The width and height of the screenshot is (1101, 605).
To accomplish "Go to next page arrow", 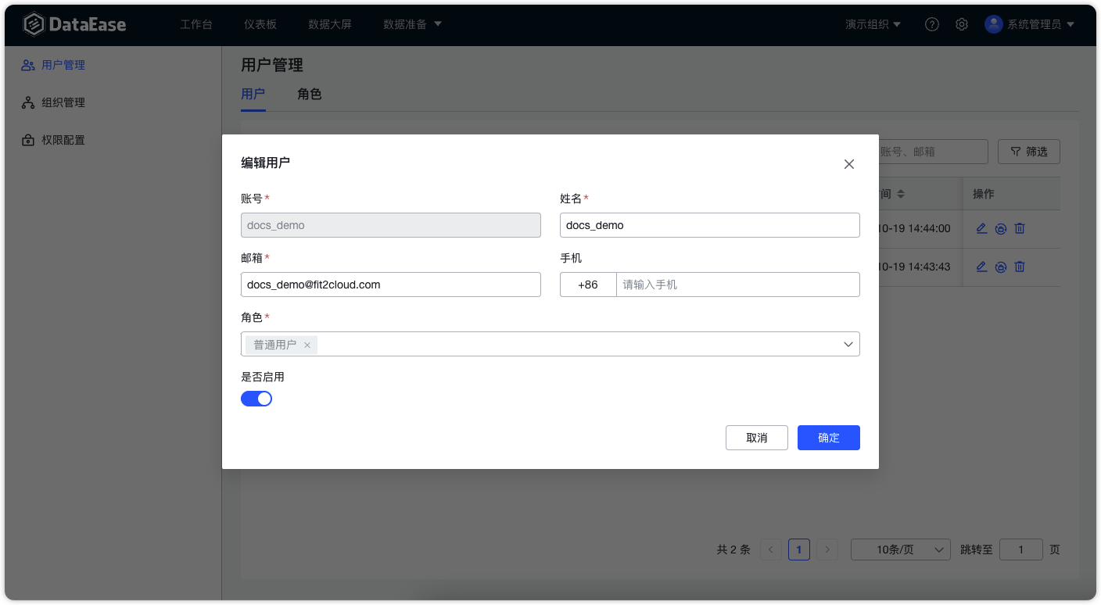I will [827, 550].
